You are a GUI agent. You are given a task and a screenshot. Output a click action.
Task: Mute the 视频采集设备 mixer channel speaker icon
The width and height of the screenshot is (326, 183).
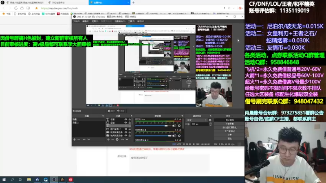tap(174, 136)
